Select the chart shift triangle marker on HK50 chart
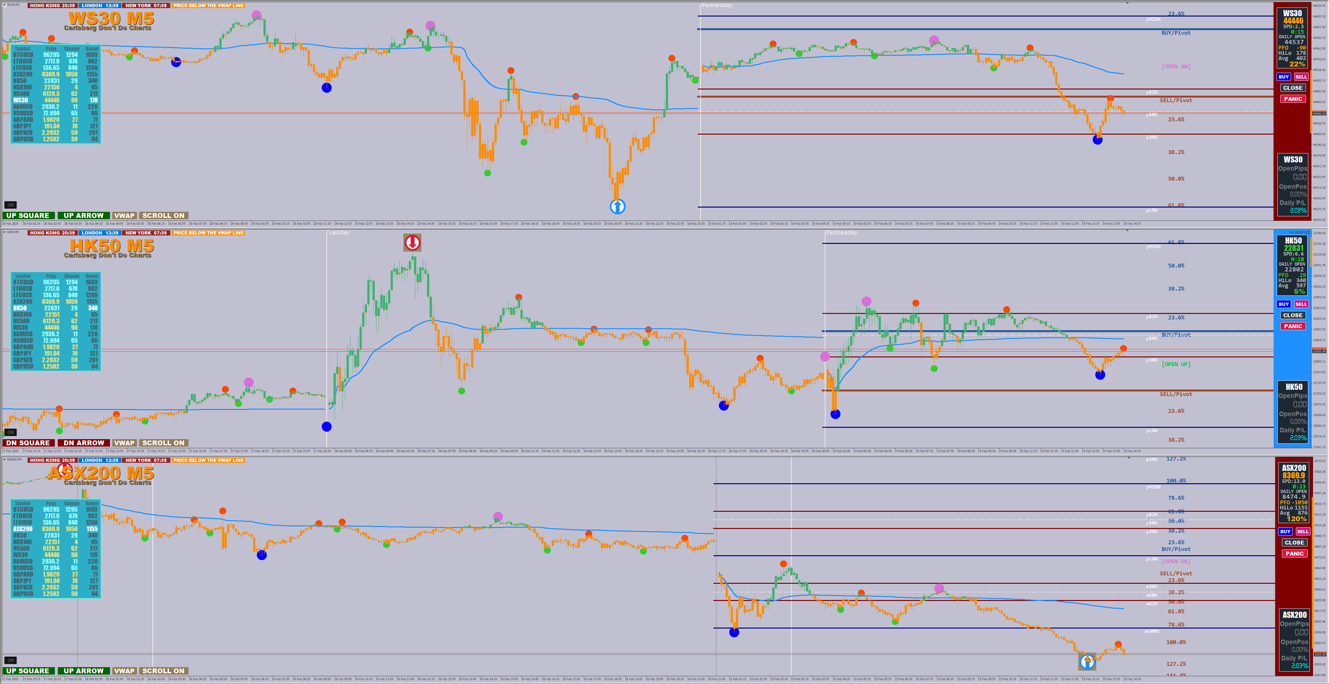The width and height of the screenshot is (1329, 684). pos(1127,231)
